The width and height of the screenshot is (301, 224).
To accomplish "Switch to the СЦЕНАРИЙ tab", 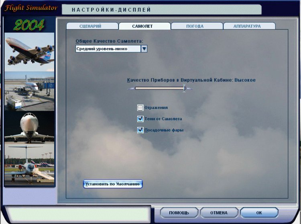I will pos(92,26).
